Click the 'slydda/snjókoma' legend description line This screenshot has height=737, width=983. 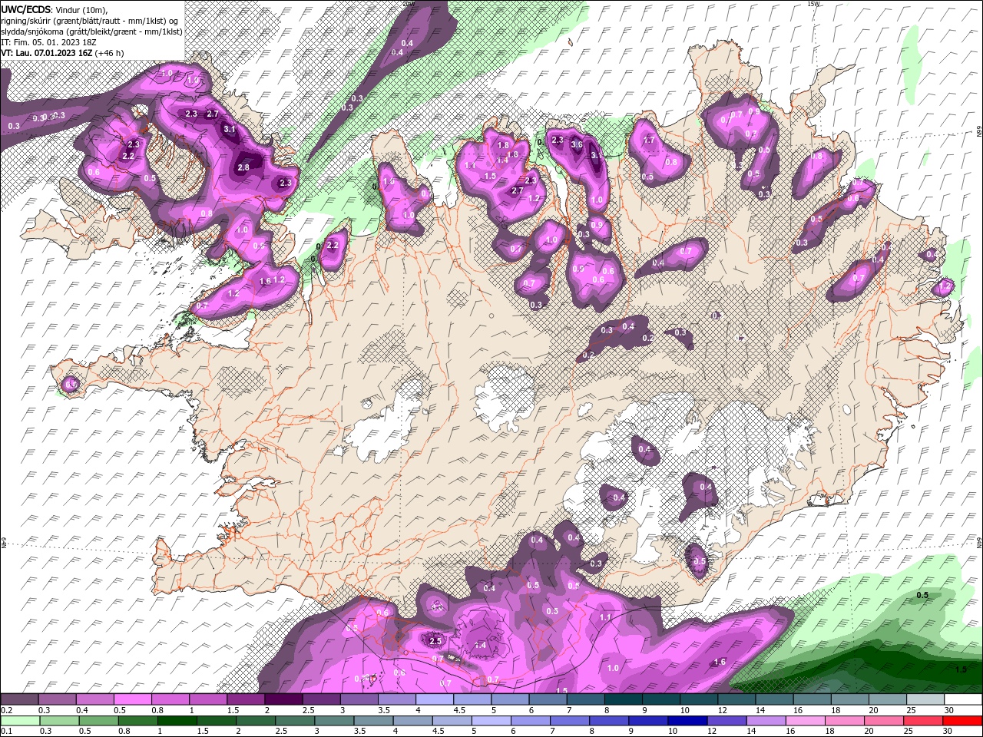tap(91, 31)
